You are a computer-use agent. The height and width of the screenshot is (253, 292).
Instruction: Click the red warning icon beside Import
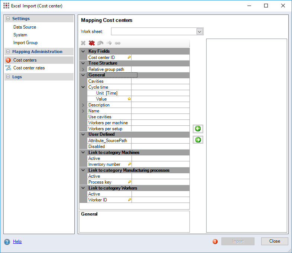click(x=215, y=241)
